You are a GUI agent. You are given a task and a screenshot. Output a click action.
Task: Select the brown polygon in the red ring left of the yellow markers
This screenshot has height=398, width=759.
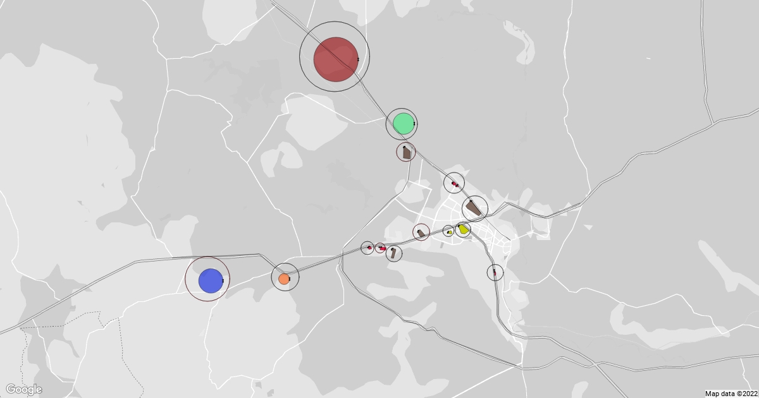pyautogui.click(x=421, y=233)
